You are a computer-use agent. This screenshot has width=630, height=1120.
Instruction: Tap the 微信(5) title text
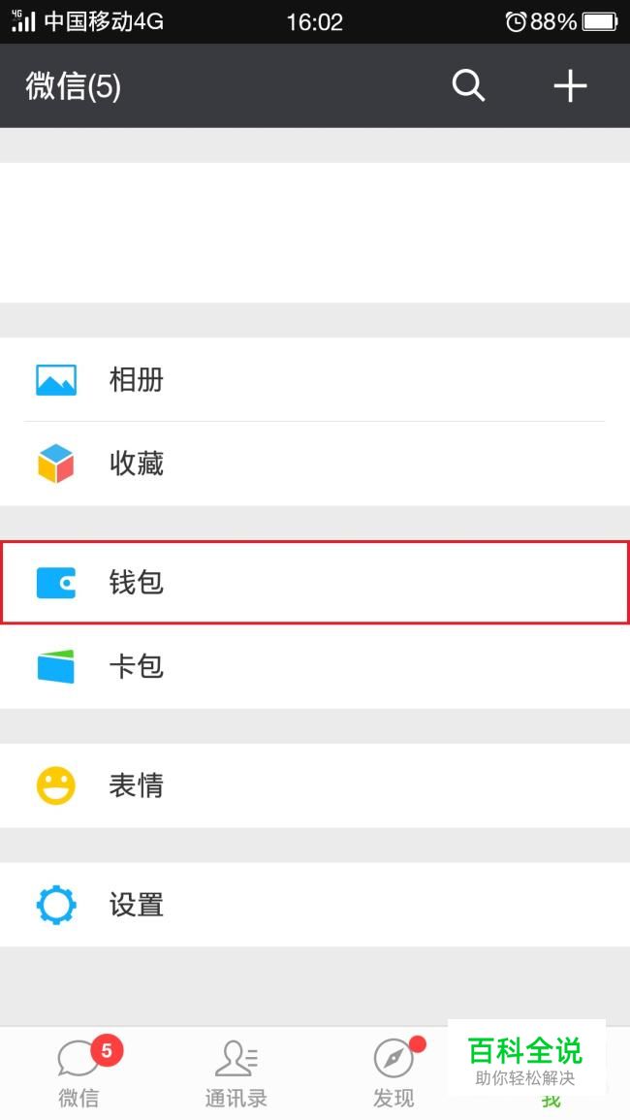click(x=74, y=86)
